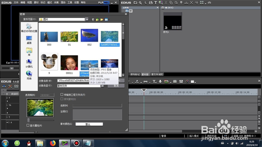Click the timeline playhead marker

point(144,90)
